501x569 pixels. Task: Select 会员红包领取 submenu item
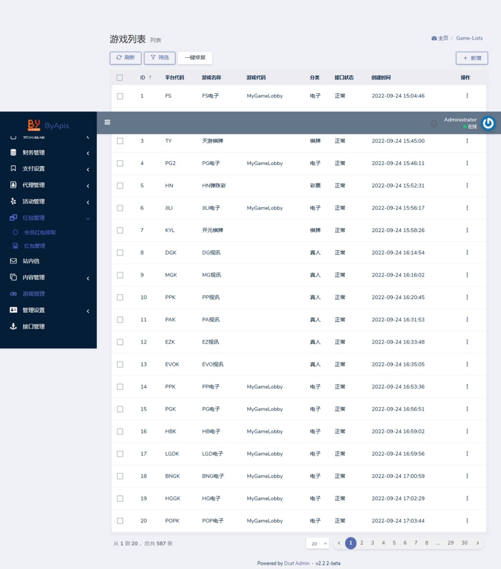click(x=40, y=232)
